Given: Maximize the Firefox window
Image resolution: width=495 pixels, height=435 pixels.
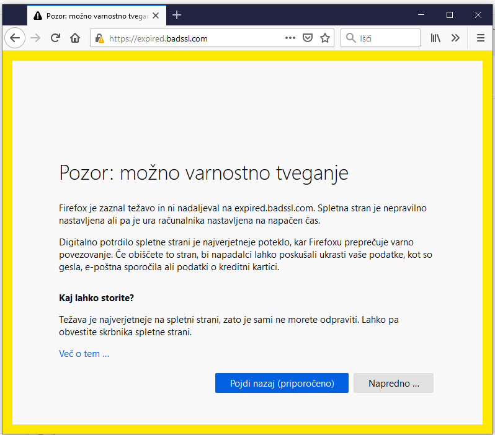Looking at the screenshot, I should click(450, 15).
